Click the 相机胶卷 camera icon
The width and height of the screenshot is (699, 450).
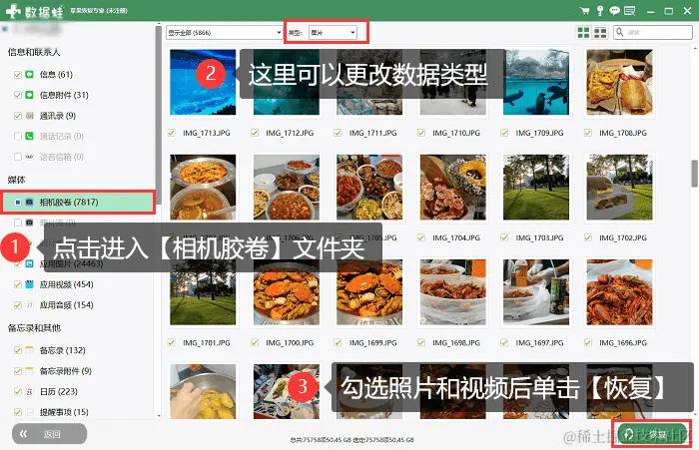pos(29,202)
